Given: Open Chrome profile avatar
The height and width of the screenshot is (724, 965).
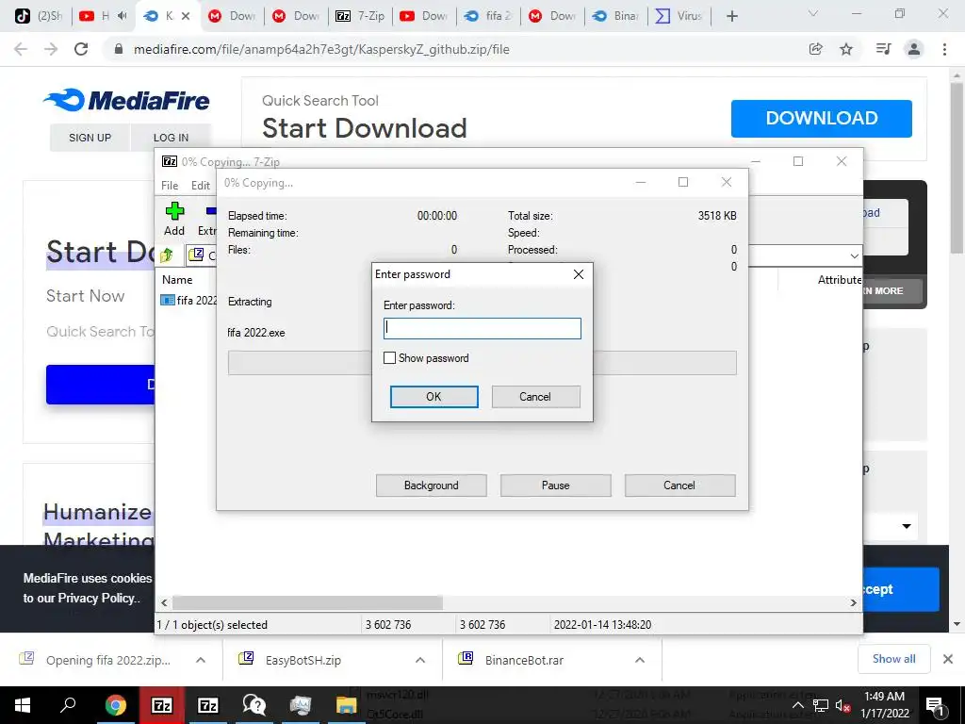Looking at the screenshot, I should (x=914, y=49).
